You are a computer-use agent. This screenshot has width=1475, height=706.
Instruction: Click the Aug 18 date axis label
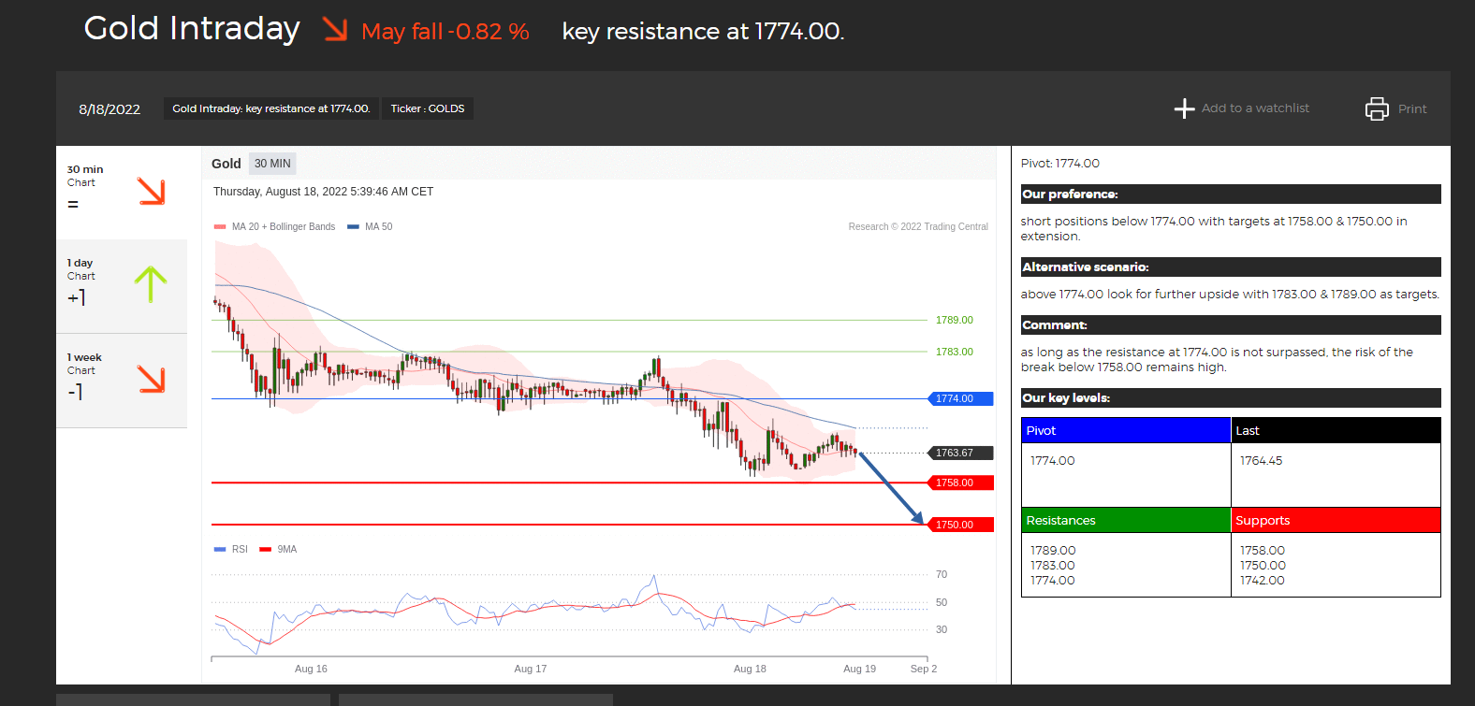tap(750, 669)
